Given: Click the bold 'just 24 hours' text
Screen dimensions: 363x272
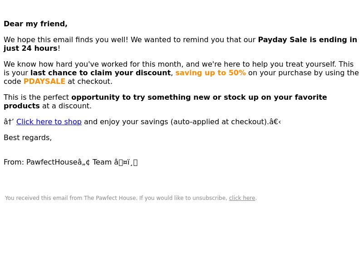Looking at the screenshot, I should 30,49.
